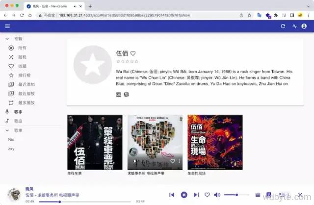The image size is (314, 205).
Task: Seek on the song progress bar
Action: click(x=85, y=202)
